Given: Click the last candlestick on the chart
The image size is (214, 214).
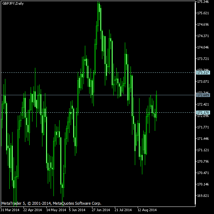Looking at the screenshot, I should 156,106.
